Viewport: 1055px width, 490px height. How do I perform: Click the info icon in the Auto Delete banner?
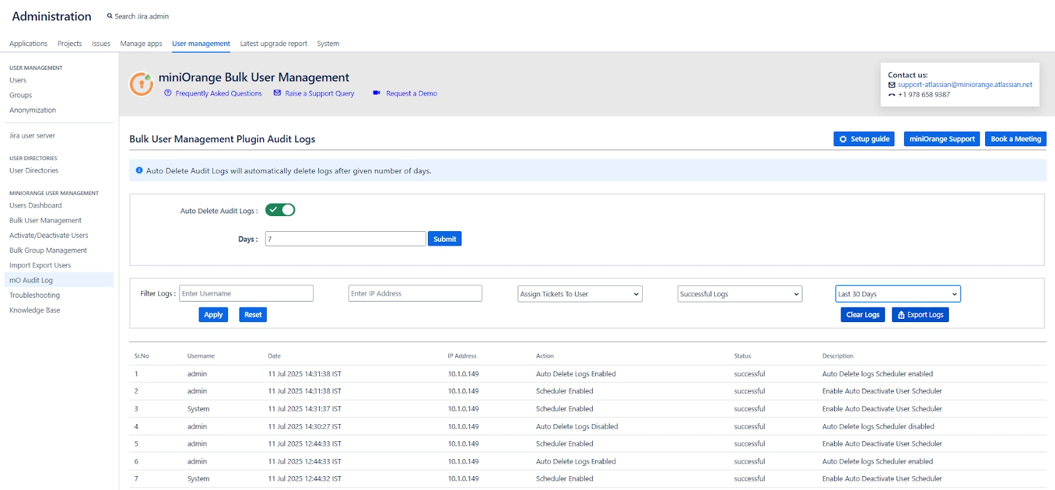click(x=139, y=170)
